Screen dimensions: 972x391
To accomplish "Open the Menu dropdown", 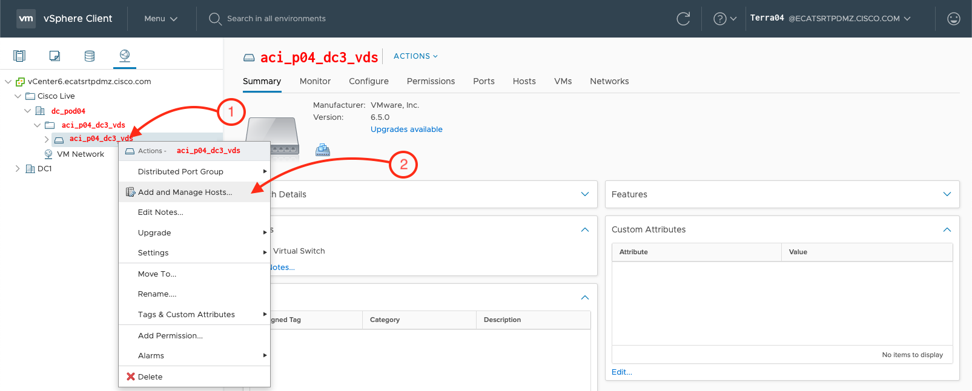I will tap(160, 19).
